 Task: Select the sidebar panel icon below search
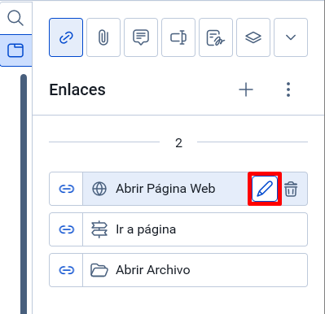coord(15,50)
